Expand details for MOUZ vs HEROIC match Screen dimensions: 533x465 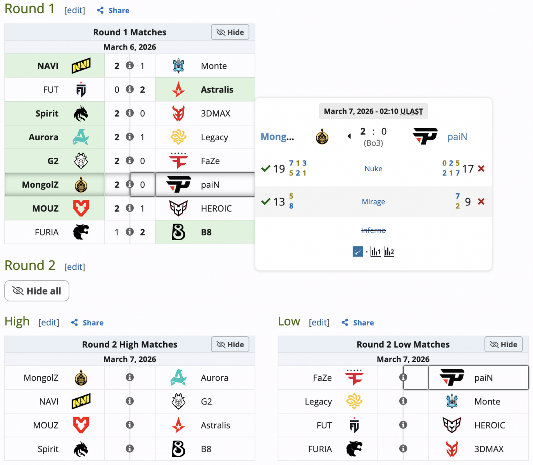coord(130,208)
